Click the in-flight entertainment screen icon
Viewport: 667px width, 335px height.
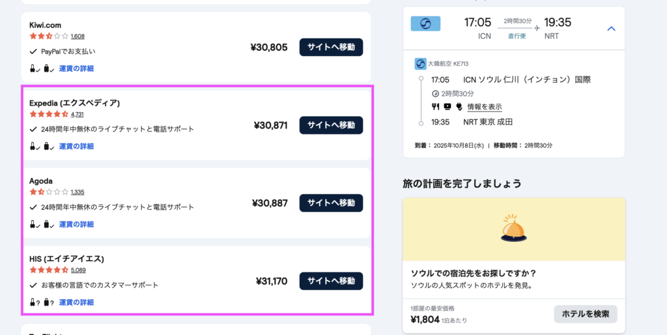446,107
